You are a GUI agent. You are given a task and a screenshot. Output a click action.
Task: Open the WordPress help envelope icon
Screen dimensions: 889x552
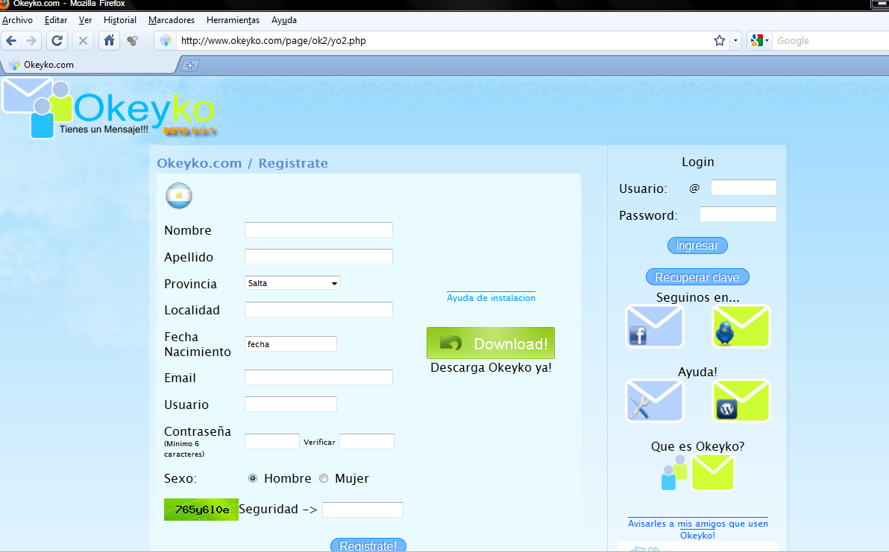pos(741,401)
